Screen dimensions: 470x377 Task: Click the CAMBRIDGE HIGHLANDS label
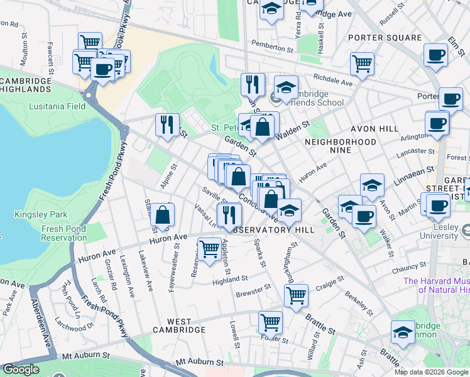tap(26, 85)
